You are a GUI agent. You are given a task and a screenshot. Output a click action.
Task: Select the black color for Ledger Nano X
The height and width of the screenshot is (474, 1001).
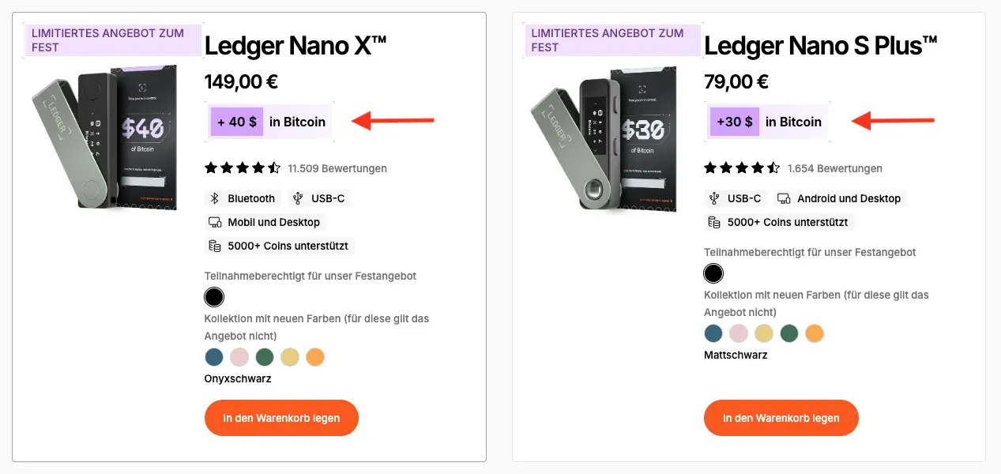(214, 297)
